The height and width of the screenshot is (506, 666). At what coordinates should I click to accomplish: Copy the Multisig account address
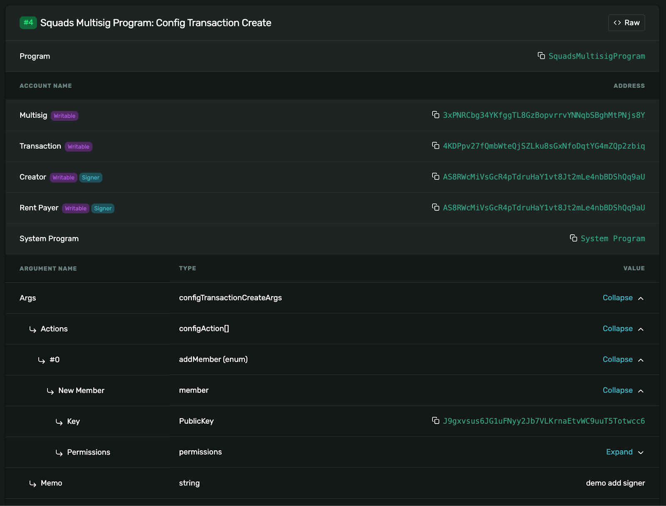pos(435,115)
